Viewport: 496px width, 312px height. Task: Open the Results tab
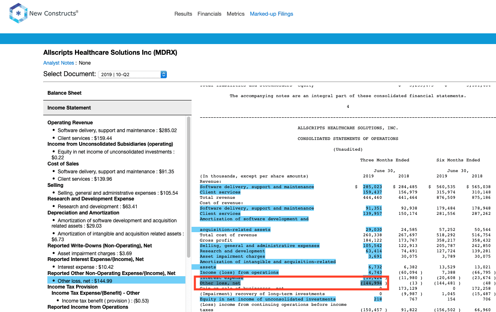[183, 14]
